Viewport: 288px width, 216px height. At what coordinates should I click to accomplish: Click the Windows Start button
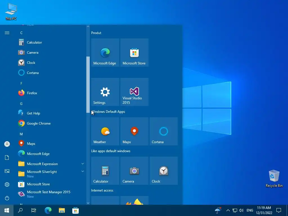[7, 210]
